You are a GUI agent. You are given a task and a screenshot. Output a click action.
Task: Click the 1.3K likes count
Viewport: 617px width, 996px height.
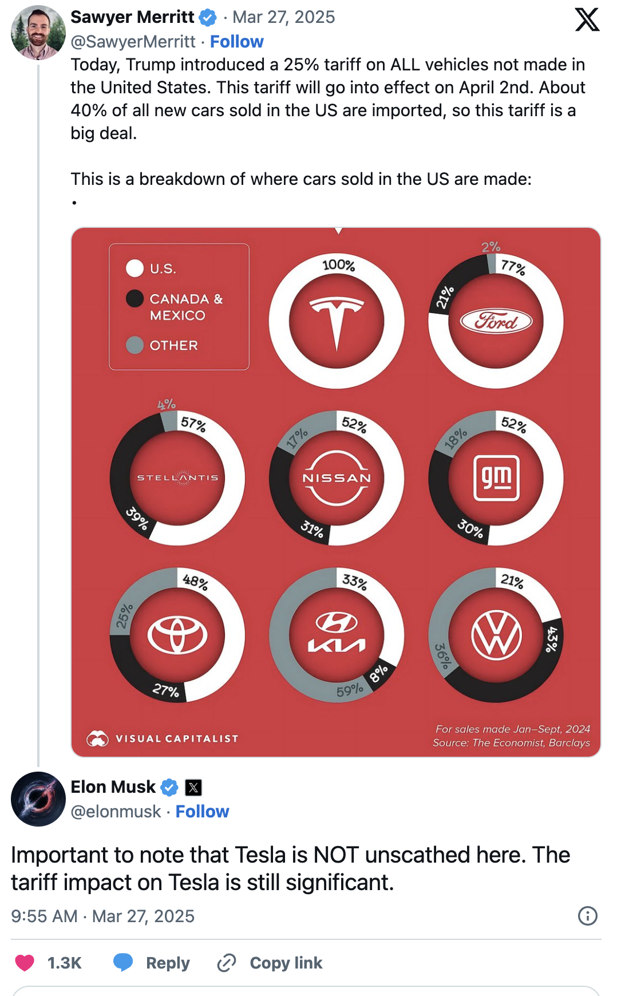64,963
